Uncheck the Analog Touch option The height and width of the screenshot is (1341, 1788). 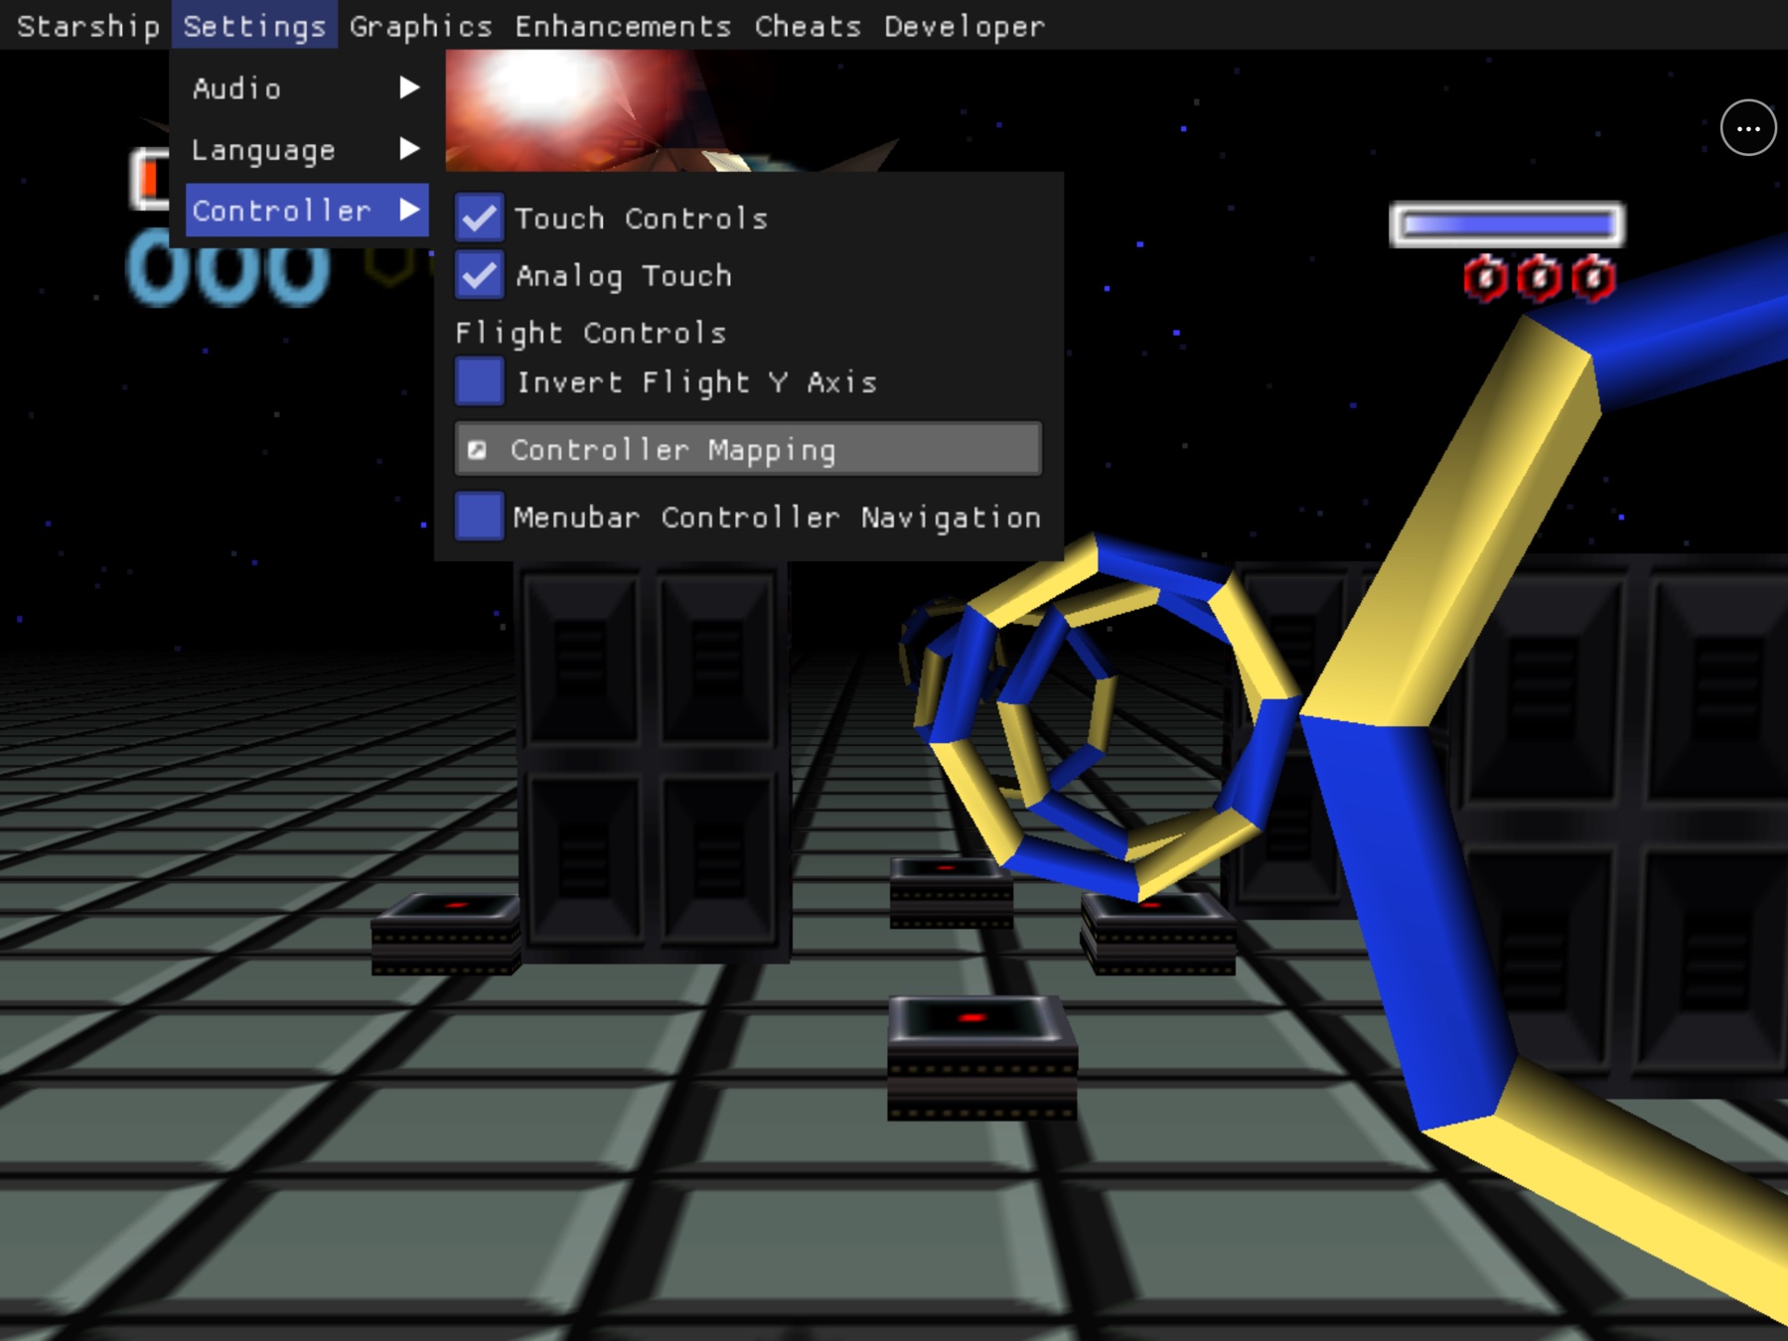[x=479, y=275]
